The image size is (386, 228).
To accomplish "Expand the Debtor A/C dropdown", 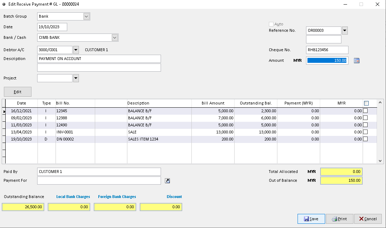I will pyautogui.click(x=75, y=50).
